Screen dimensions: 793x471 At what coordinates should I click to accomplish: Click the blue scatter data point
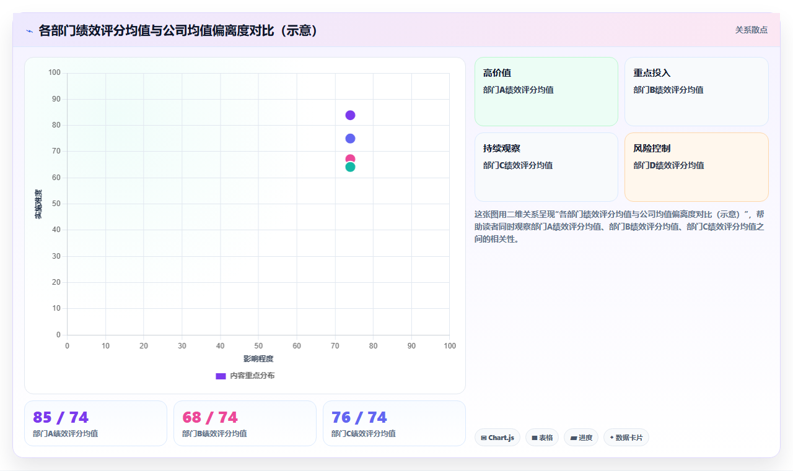click(x=350, y=138)
